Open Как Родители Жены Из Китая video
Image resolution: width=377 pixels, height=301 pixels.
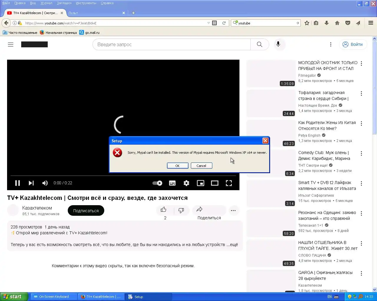pyautogui.click(x=327, y=126)
